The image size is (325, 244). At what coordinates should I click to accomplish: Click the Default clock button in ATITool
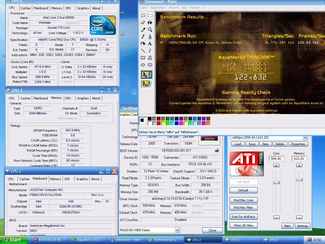point(243,190)
